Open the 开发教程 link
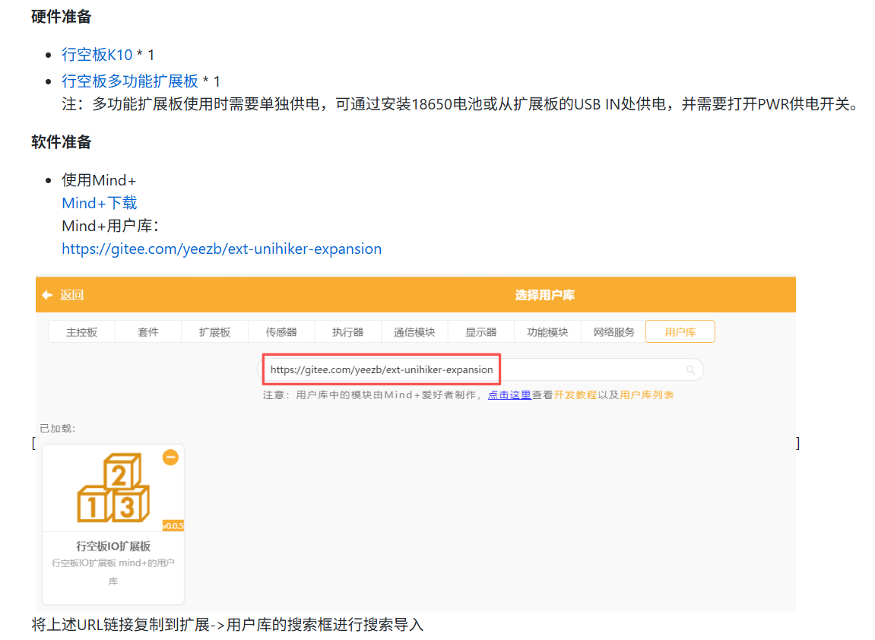 [x=575, y=395]
